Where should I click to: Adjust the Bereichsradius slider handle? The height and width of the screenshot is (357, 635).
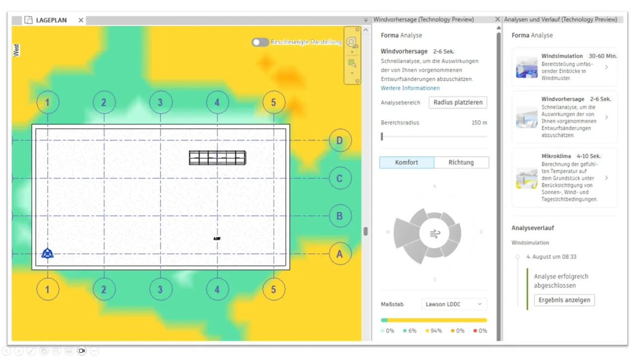[x=382, y=136]
